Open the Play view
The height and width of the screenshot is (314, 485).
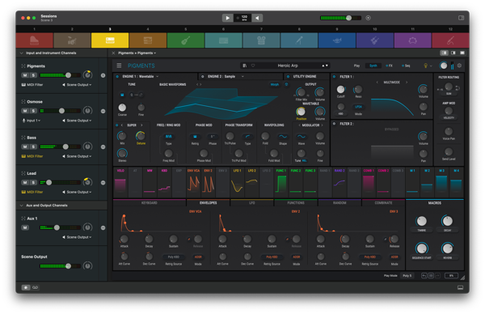(x=357, y=66)
